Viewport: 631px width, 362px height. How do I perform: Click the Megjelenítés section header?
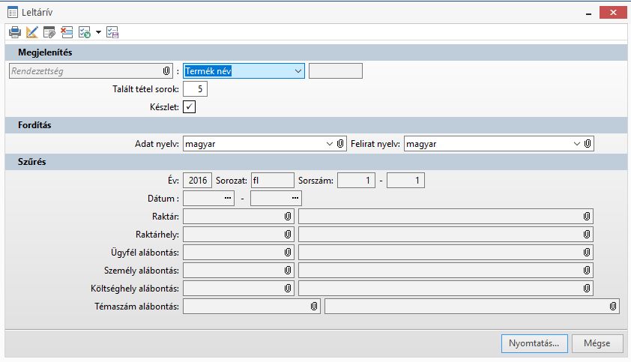(x=316, y=52)
